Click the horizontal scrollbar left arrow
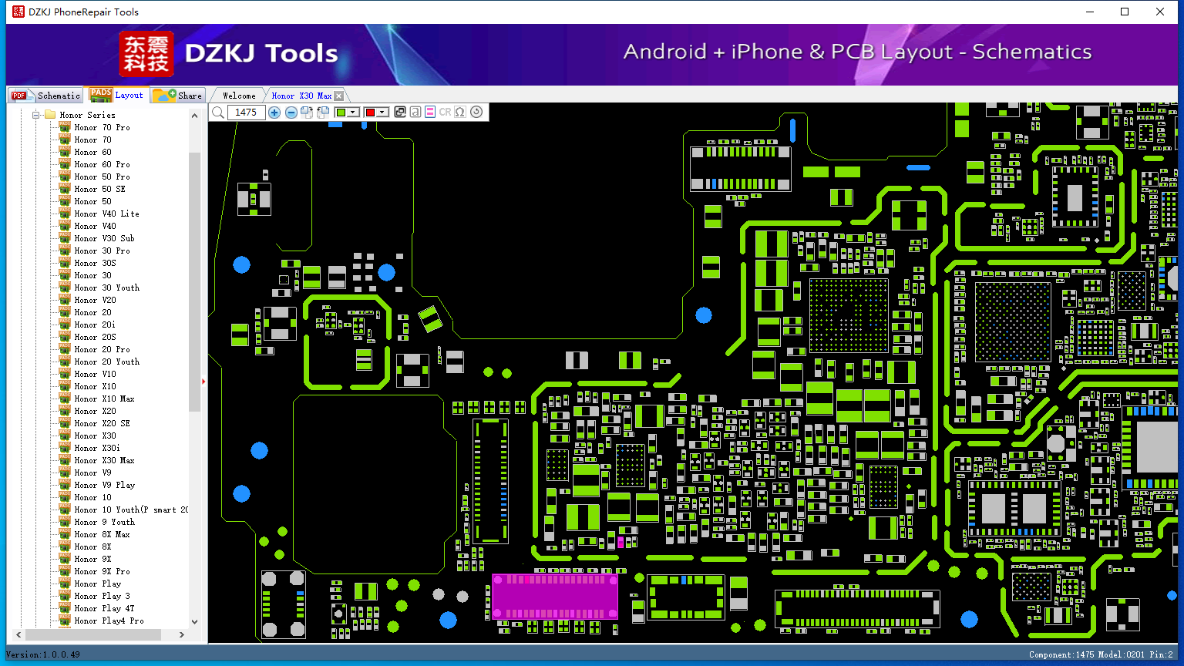Screen dimensions: 1184x666 tap(18, 635)
